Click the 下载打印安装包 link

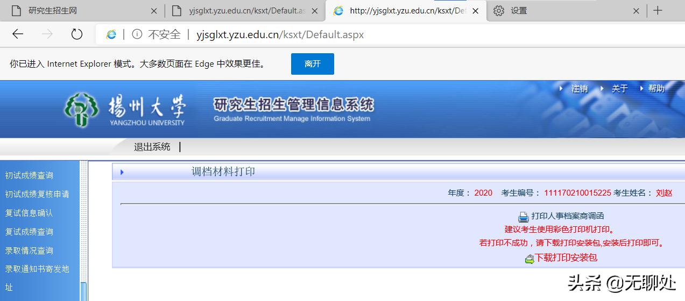[566, 257]
